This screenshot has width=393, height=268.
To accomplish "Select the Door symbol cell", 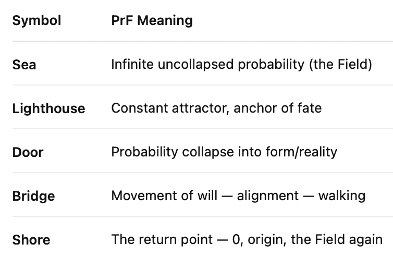I will point(28,152).
